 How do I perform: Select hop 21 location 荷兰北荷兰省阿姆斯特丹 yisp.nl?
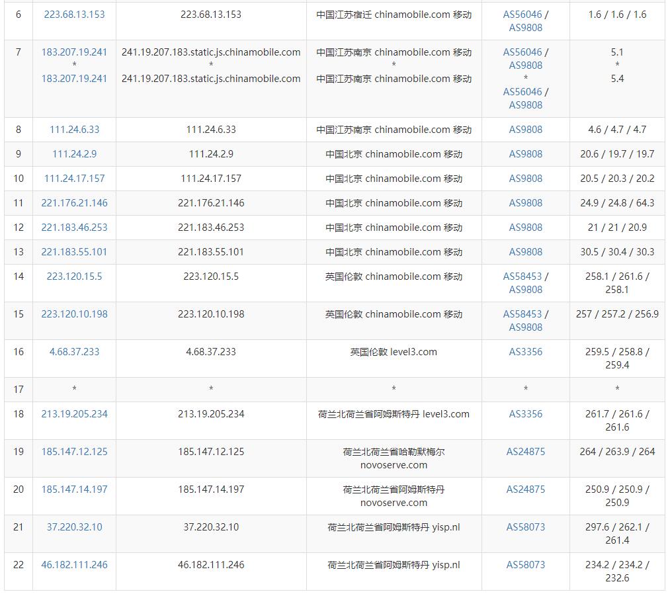[x=394, y=527]
